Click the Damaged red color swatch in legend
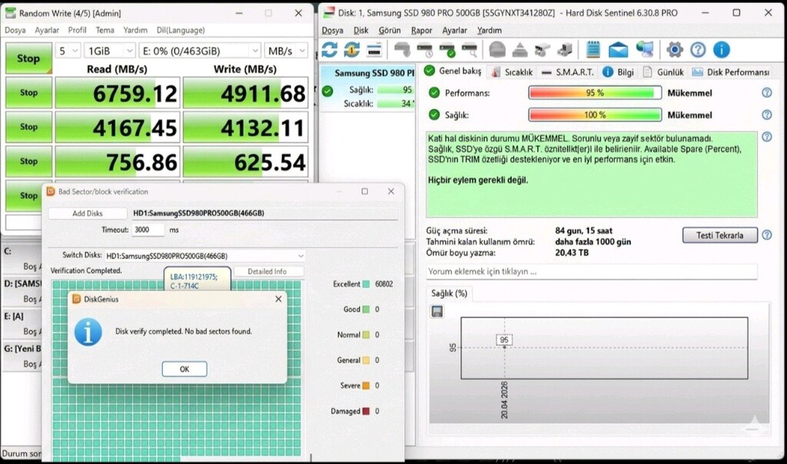787x464 pixels. click(366, 411)
